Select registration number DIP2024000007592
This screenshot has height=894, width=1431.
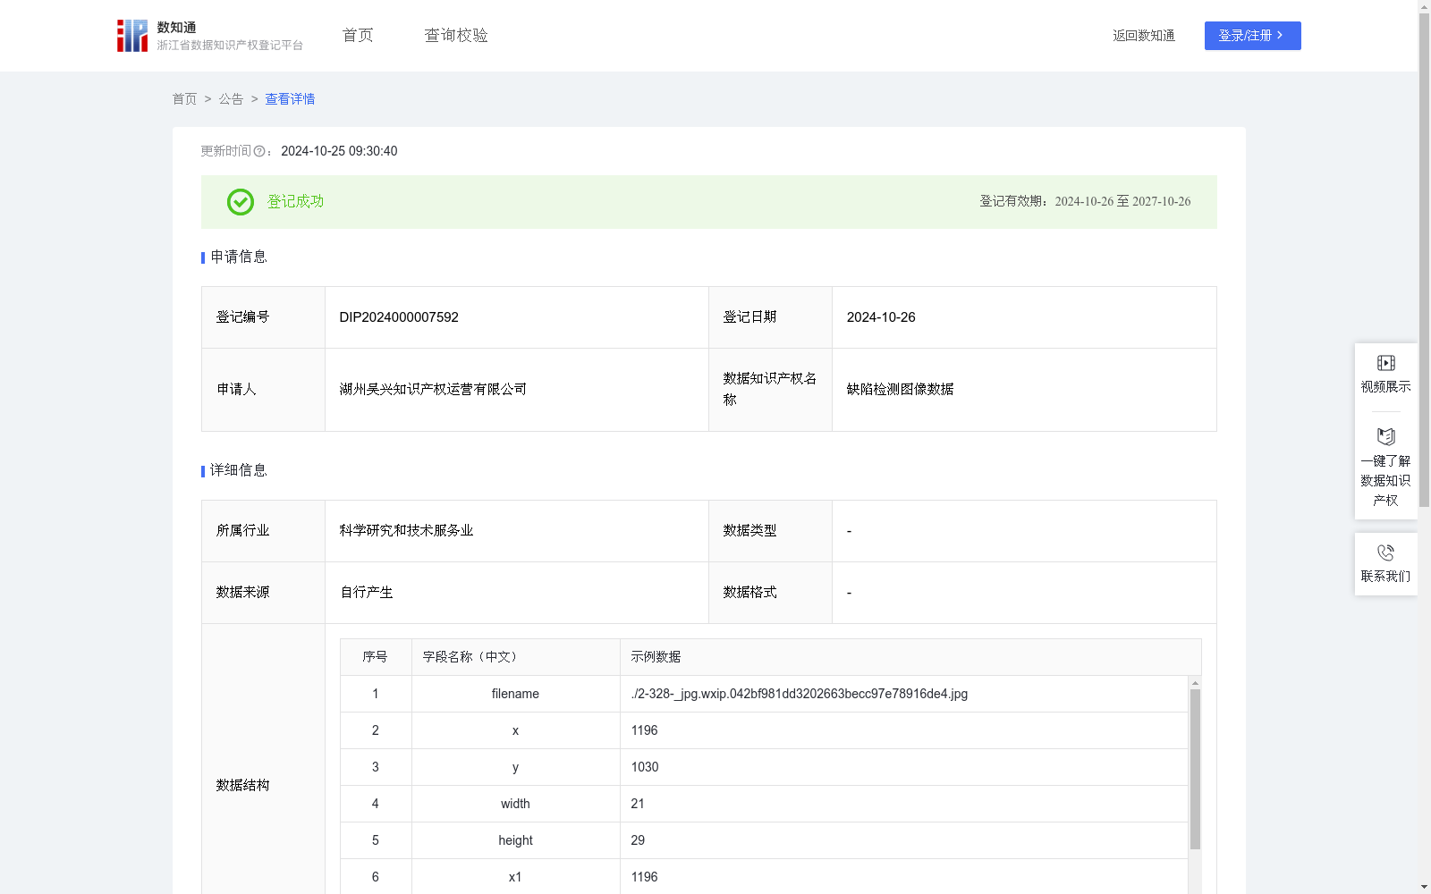click(x=399, y=317)
